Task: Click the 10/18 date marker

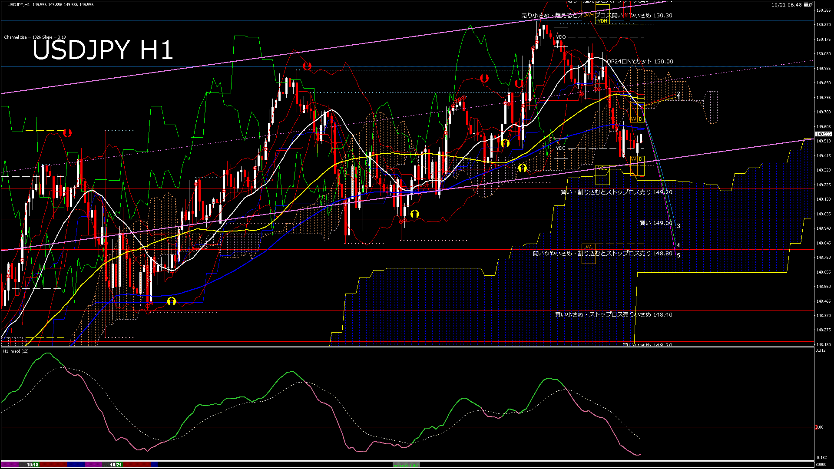Action: pos(33,465)
